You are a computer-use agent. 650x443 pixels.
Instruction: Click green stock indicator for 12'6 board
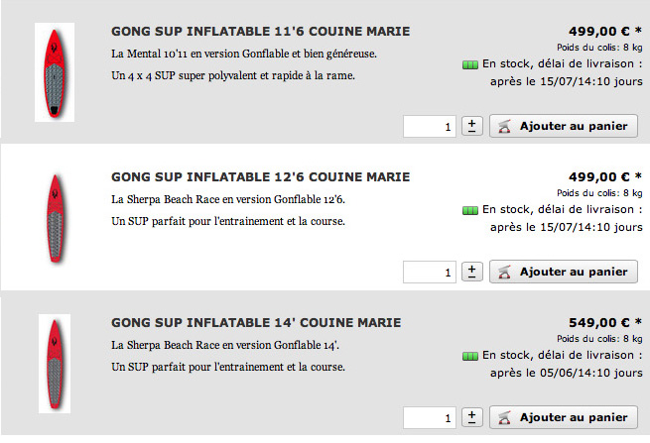[470, 211]
